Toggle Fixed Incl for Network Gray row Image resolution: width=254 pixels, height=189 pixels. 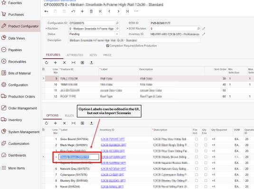[197, 169]
